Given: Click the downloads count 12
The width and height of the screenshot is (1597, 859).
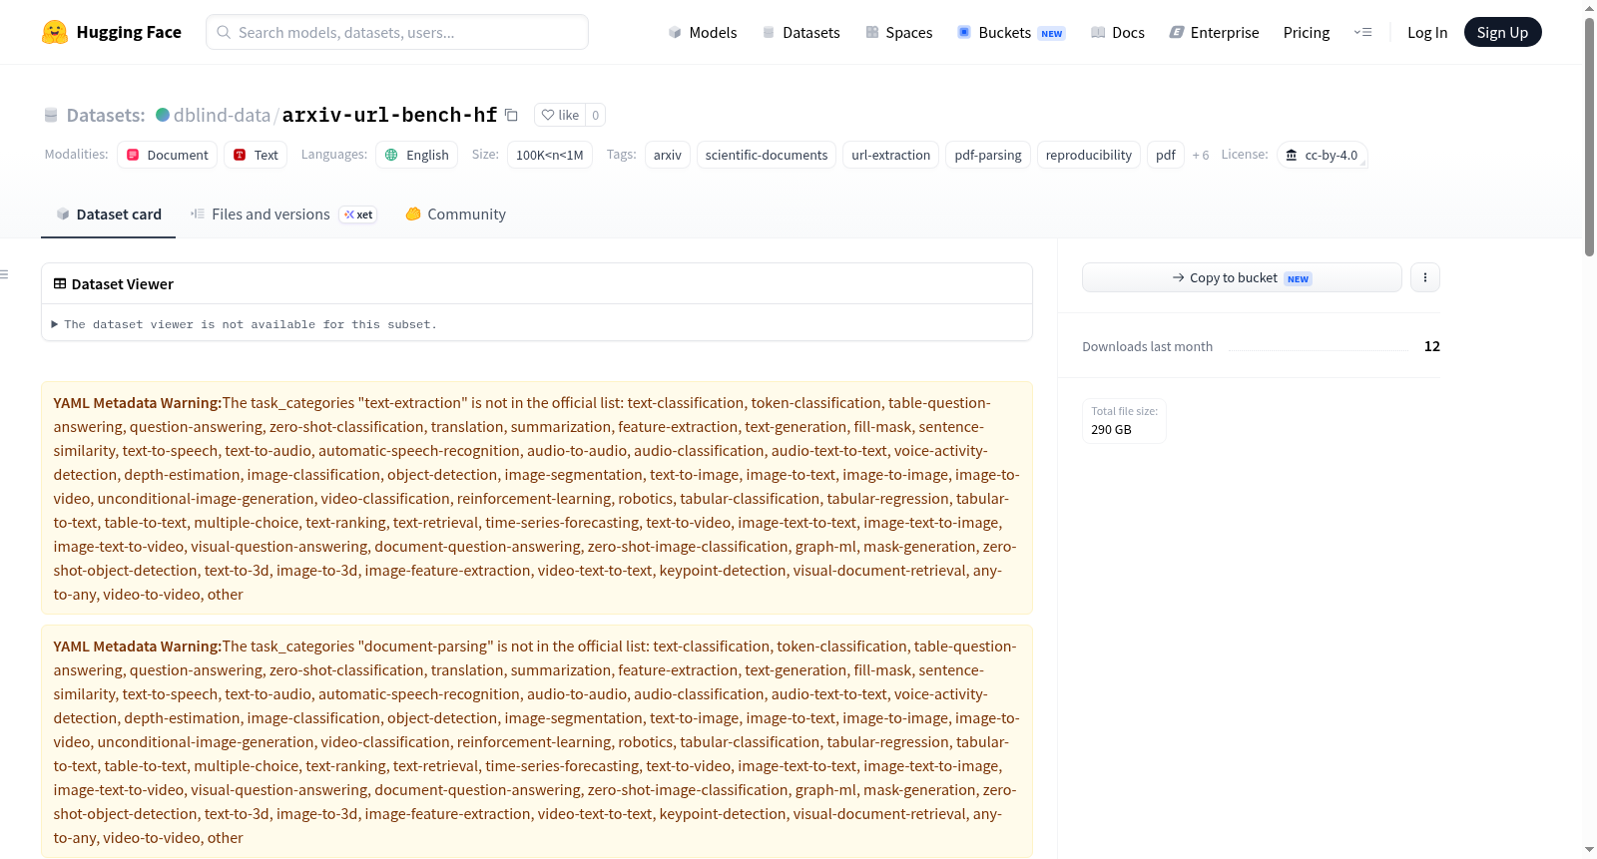Looking at the screenshot, I should pos(1432,346).
